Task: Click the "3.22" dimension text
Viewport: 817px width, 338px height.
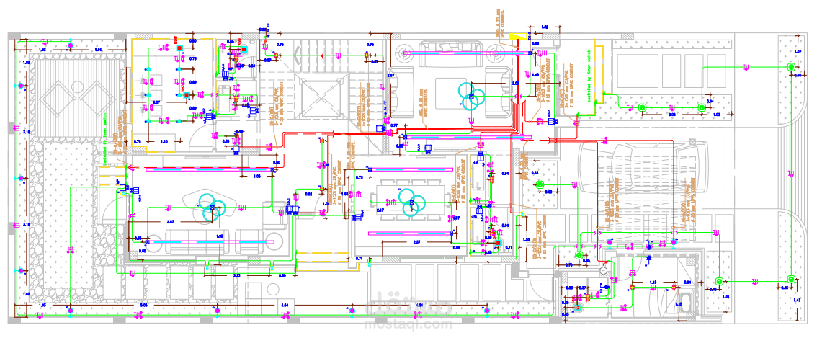Action: 237,275
